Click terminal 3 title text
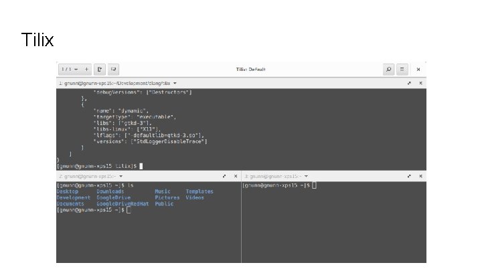482x271 pixels. coord(273,177)
